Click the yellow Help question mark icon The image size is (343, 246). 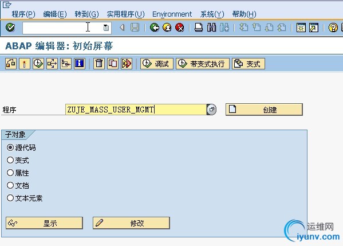point(333,28)
